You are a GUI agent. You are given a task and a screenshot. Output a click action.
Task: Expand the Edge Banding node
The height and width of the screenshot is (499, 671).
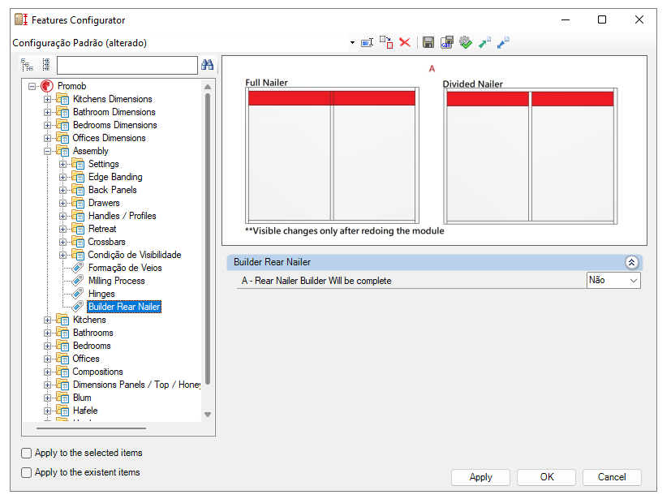pyautogui.click(x=63, y=177)
